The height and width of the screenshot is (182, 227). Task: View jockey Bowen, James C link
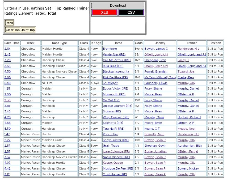click(156, 49)
